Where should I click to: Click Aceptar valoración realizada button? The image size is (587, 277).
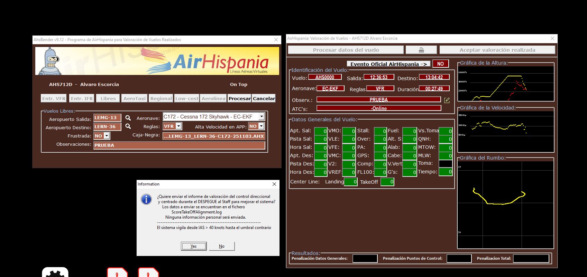(497, 50)
